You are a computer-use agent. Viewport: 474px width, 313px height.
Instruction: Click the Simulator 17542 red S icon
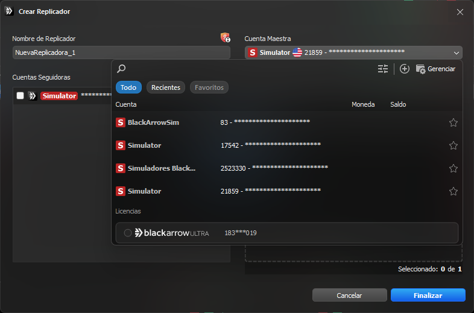point(121,145)
